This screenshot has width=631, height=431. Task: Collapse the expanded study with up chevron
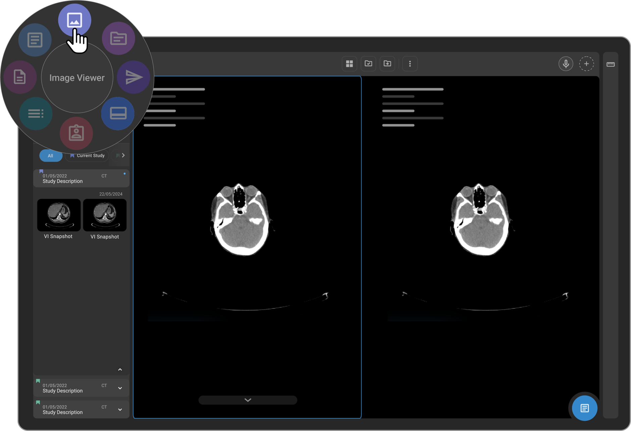[120, 369]
